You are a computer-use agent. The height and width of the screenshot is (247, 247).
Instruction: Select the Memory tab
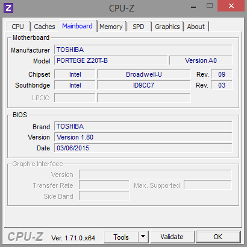tap(111, 27)
